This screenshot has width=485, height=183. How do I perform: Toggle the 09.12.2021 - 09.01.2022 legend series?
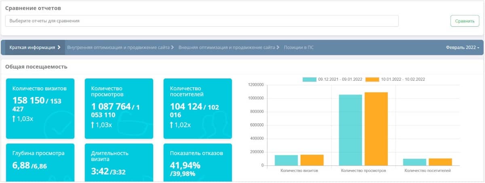click(x=310, y=80)
